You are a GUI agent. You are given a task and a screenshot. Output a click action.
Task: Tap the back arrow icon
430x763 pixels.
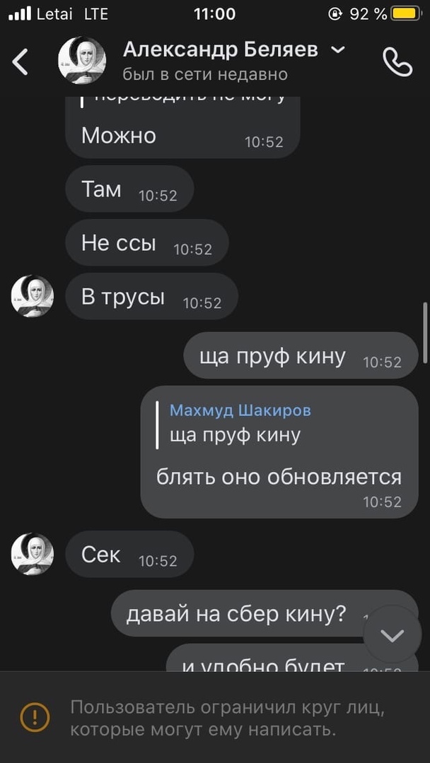(20, 61)
